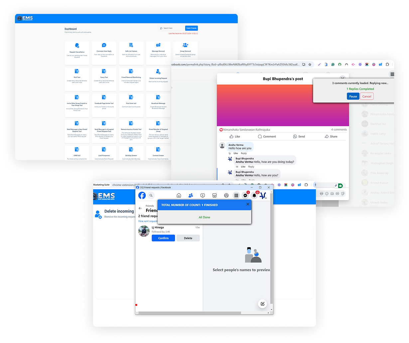This screenshot has width=409, height=343.
Task: Open the Delete Incoming Request dashboard card
Action: point(158,79)
